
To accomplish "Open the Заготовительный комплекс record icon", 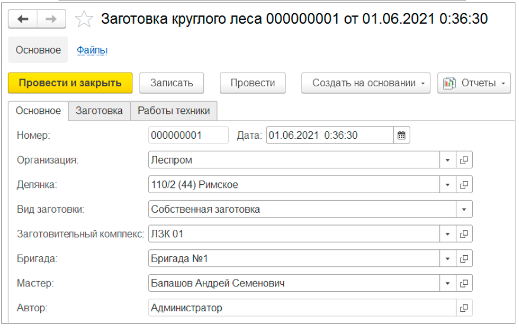I will click(464, 234).
